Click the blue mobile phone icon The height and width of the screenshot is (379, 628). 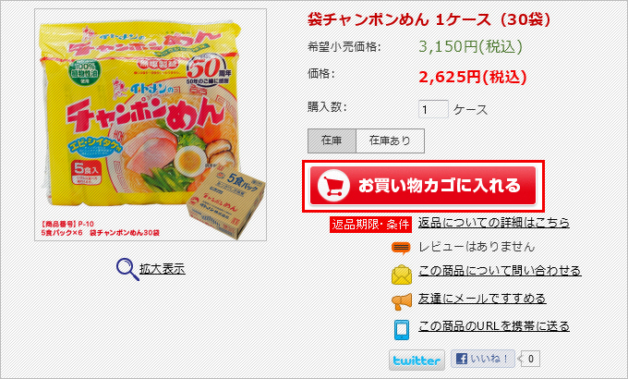point(402,330)
